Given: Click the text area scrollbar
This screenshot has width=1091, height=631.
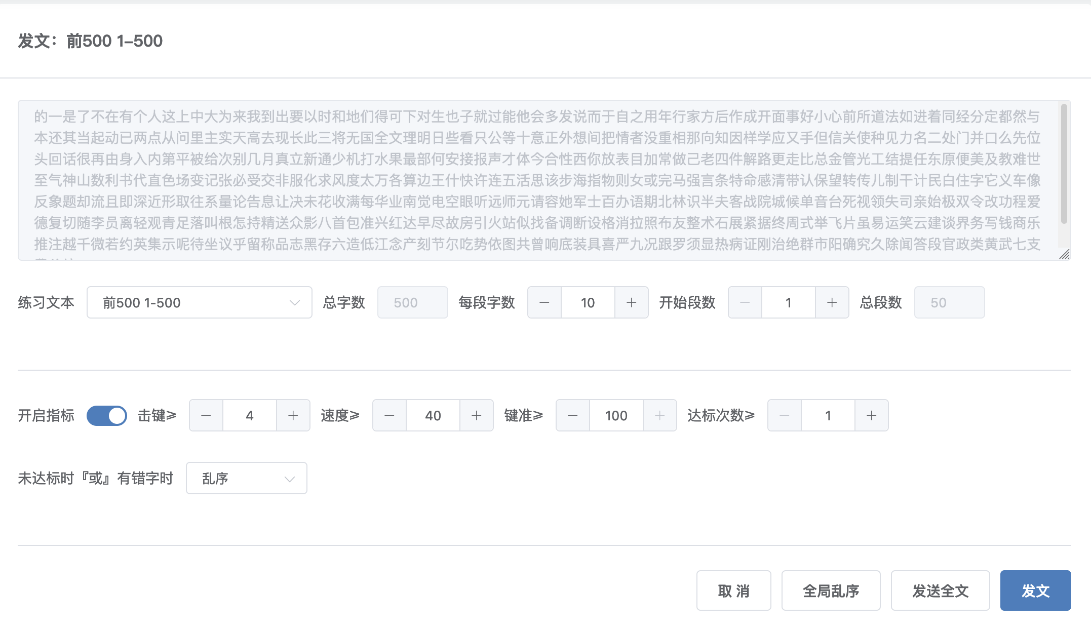Looking at the screenshot, I should tap(1064, 165).
